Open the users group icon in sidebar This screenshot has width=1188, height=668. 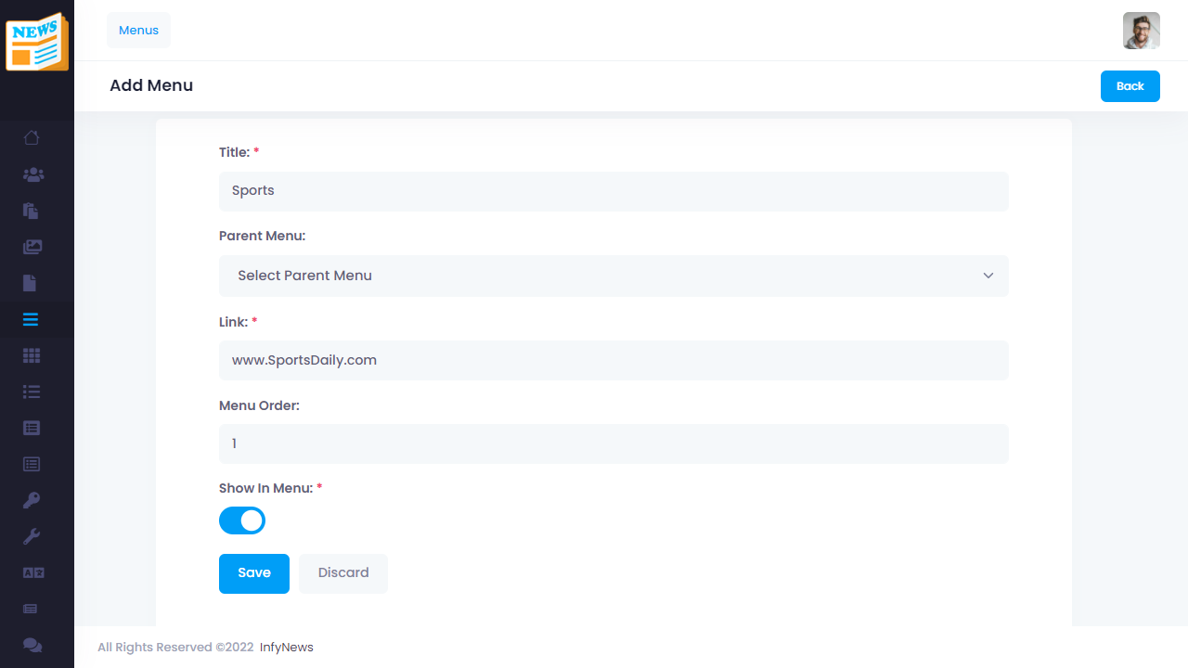(x=33, y=174)
